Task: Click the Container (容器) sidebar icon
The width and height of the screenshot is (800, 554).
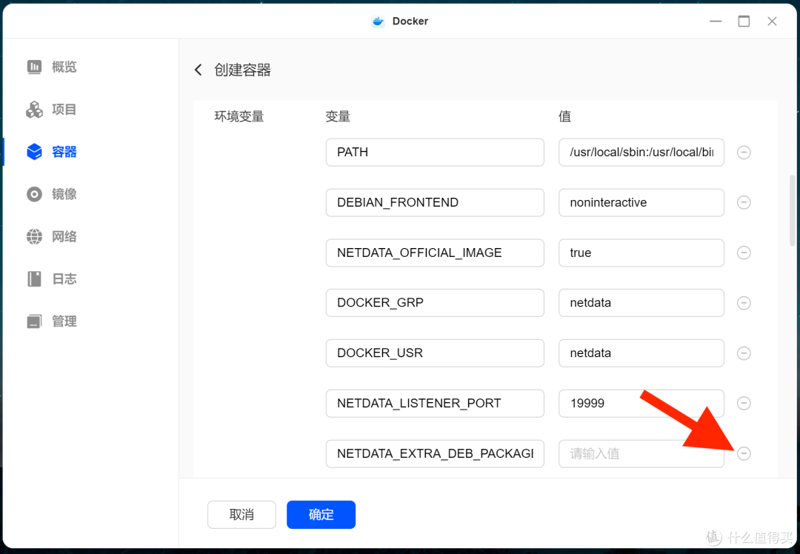Action: tap(34, 152)
